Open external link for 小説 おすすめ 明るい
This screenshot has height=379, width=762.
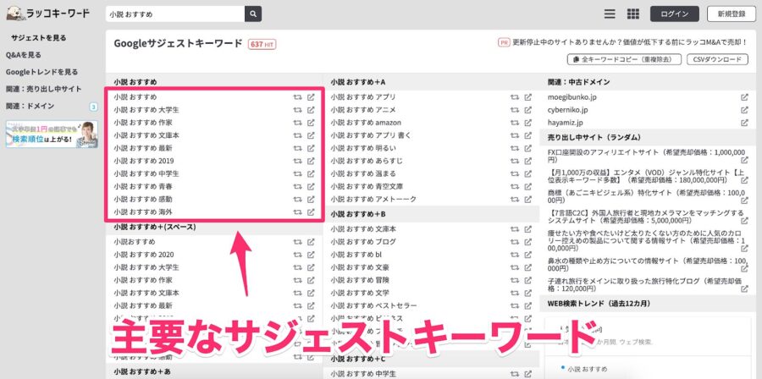click(528, 148)
